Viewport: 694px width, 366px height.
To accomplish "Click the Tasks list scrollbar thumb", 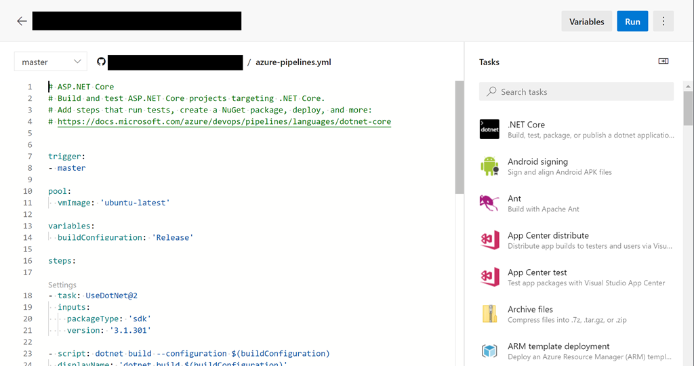I will (x=688, y=109).
